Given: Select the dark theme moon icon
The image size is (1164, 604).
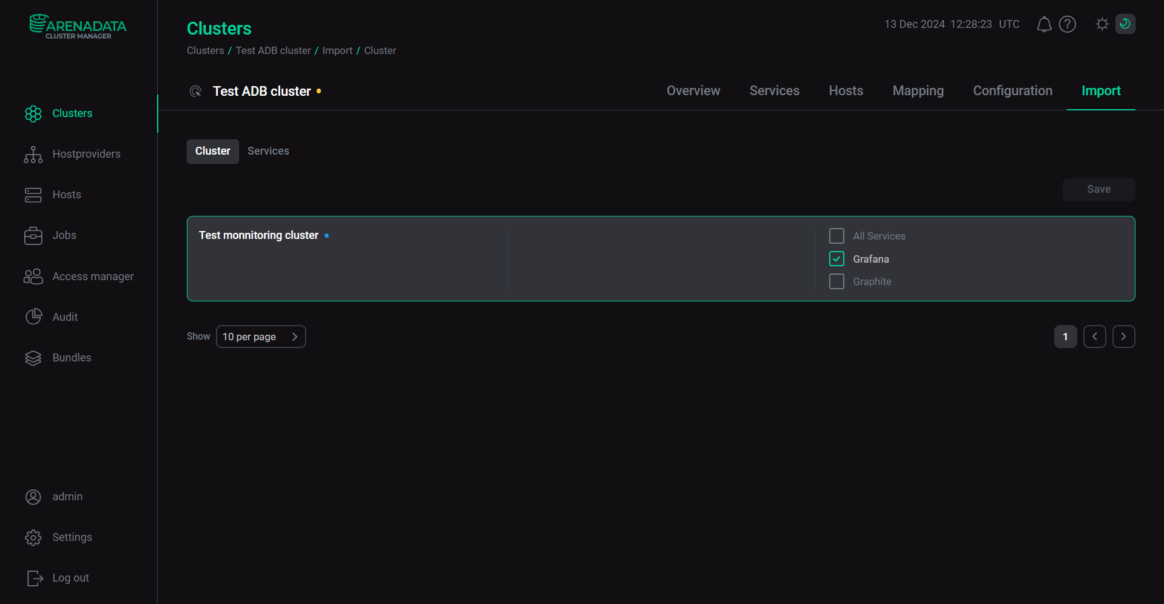Looking at the screenshot, I should pos(1125,24).
